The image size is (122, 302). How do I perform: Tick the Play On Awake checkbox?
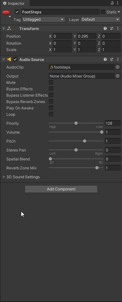[51, 108]
